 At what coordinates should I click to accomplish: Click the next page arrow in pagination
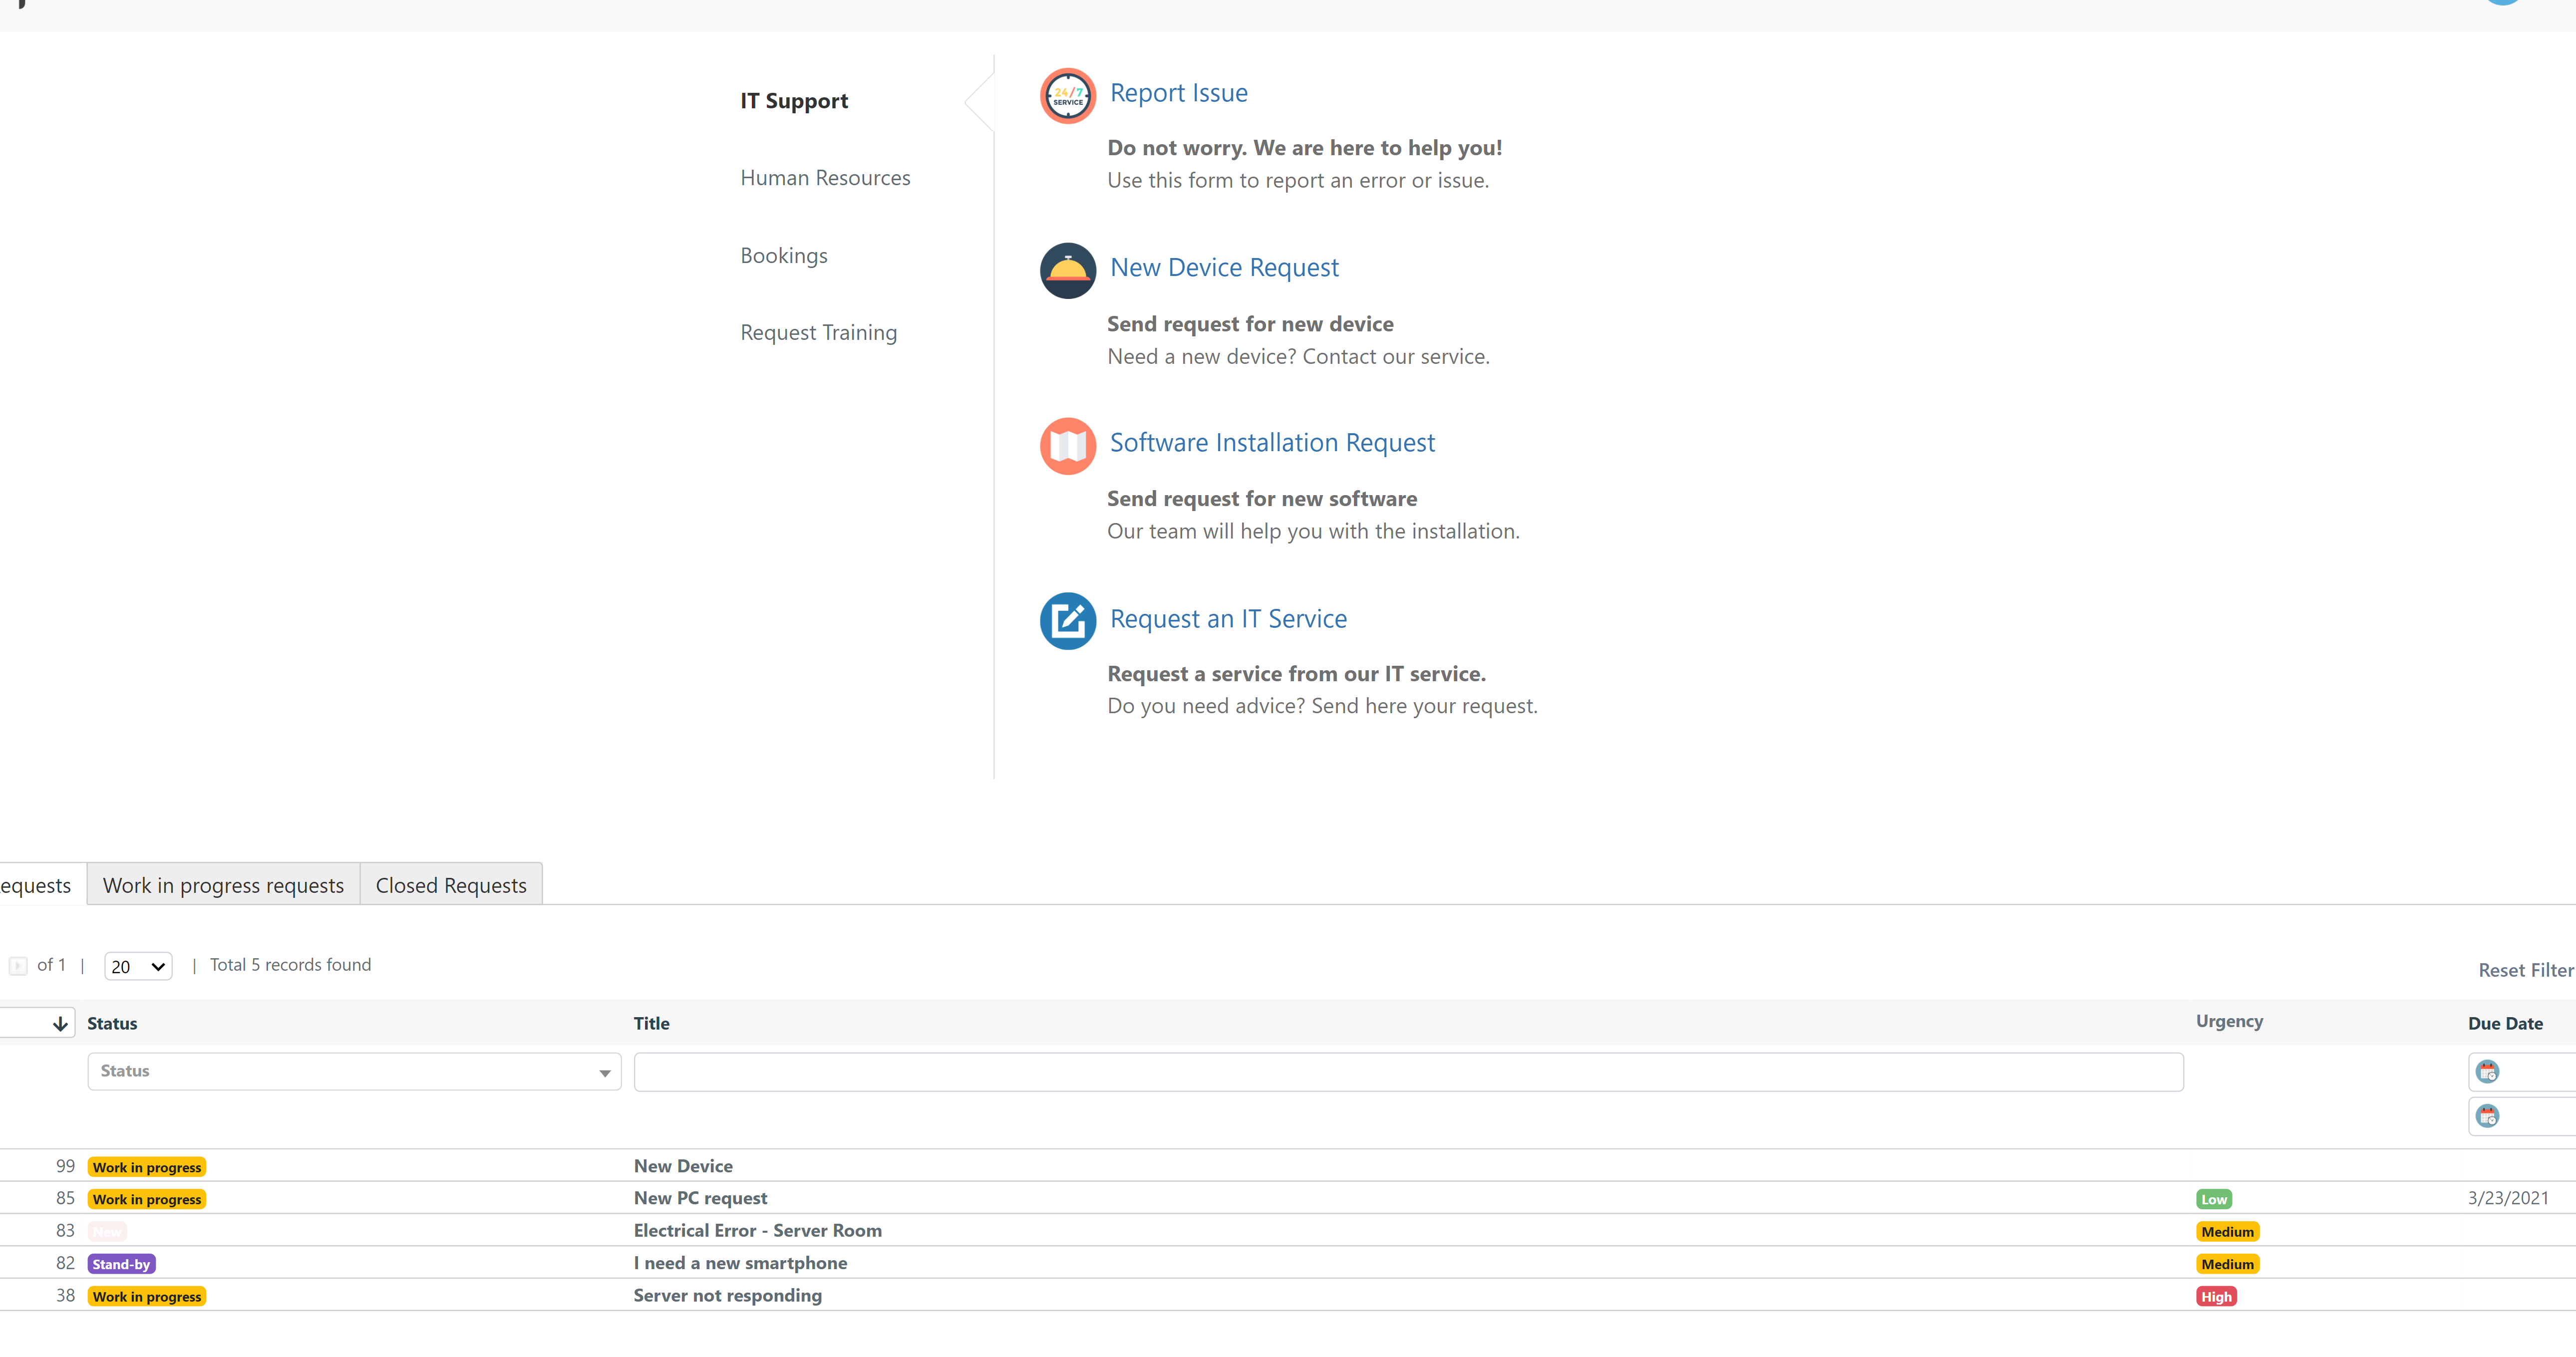pyautogui.click(x=17, y=965)
